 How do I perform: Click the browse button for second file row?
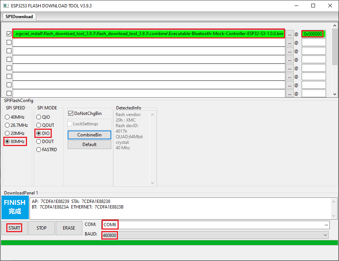tap(289, 43)
